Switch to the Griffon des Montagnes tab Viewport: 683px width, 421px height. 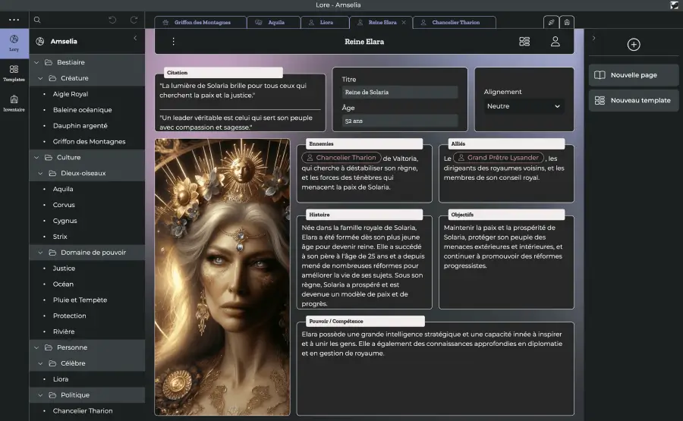[201, 22]
